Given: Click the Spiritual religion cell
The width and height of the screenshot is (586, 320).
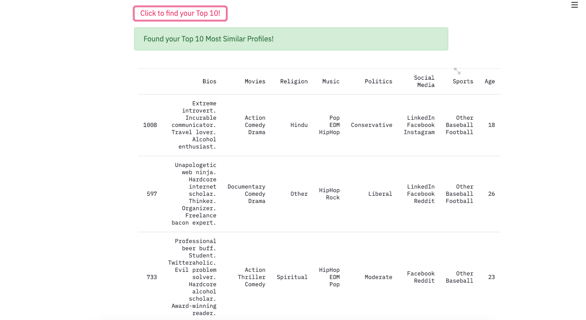Looking at the screenshot, I should click(x=292, y=277).
